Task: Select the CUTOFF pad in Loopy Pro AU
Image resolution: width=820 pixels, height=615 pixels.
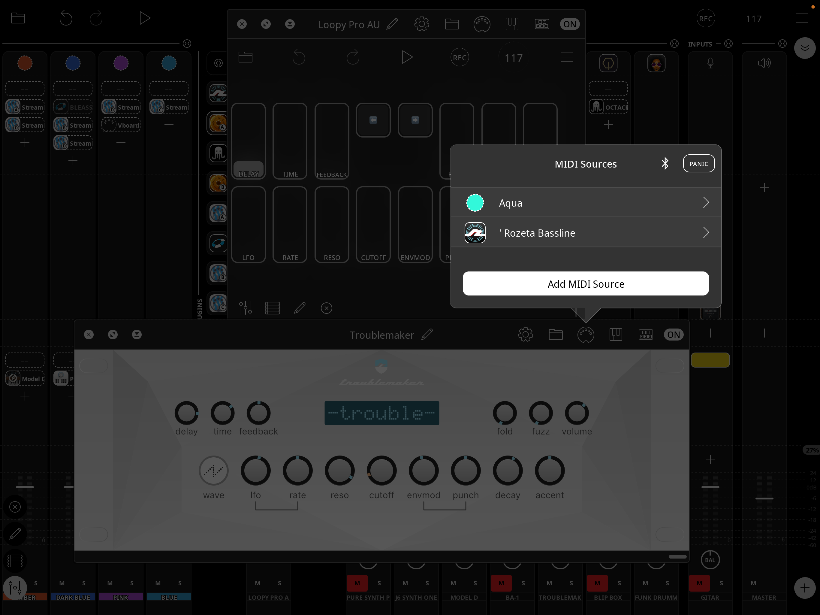Action: [373, 225]
